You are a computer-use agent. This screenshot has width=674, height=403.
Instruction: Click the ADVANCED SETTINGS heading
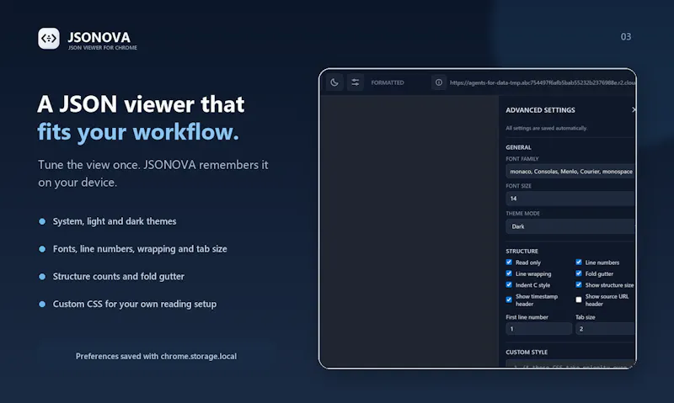[x=540, y=110]
